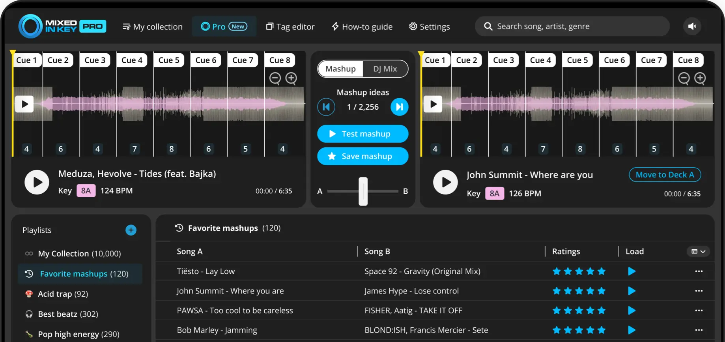Click the energy level 7 badge on Deck A
725x342 pixels.
[x=135, y=149]
